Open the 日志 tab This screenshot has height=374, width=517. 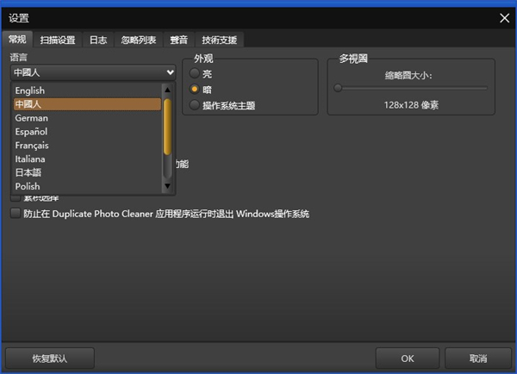click(x=98, y=40)
